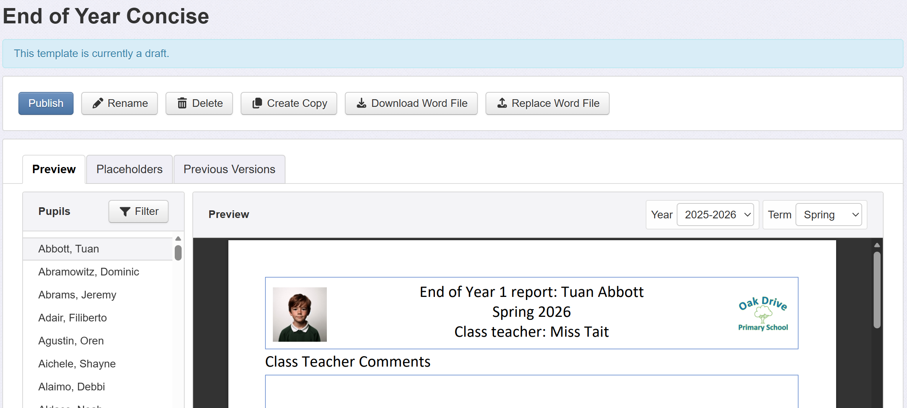Click the Oak Drive Primary School logo
The image size is (907, 408).
pyautogui.click(x=763, y=313)
